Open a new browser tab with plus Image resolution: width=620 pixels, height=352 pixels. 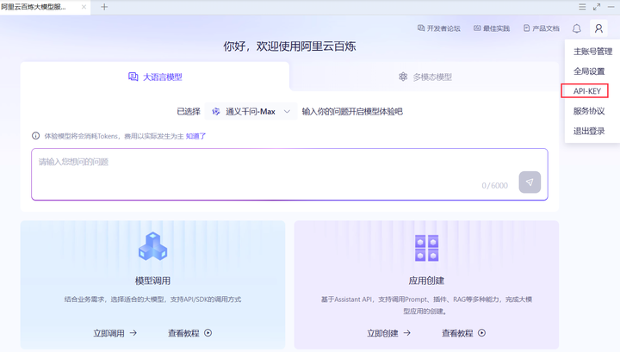(104, 7)
